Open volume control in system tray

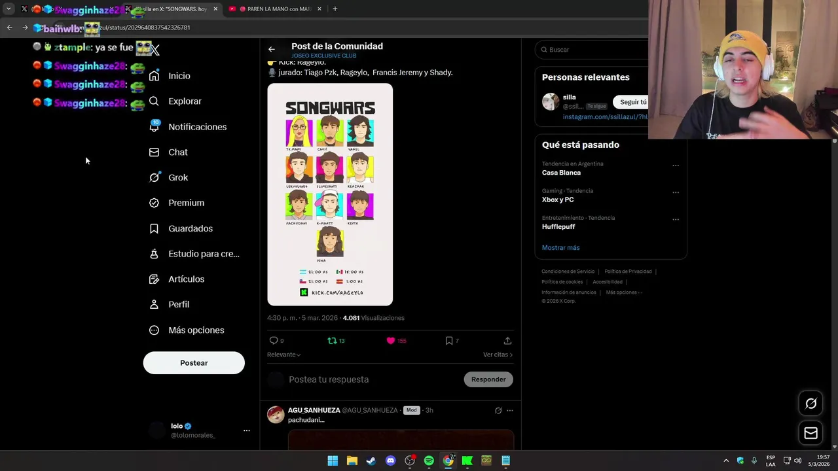797,461
